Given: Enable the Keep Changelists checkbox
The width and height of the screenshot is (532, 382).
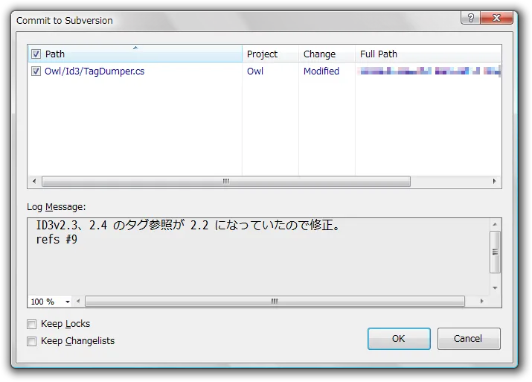Looking at the screenshot, I should 31,341.
